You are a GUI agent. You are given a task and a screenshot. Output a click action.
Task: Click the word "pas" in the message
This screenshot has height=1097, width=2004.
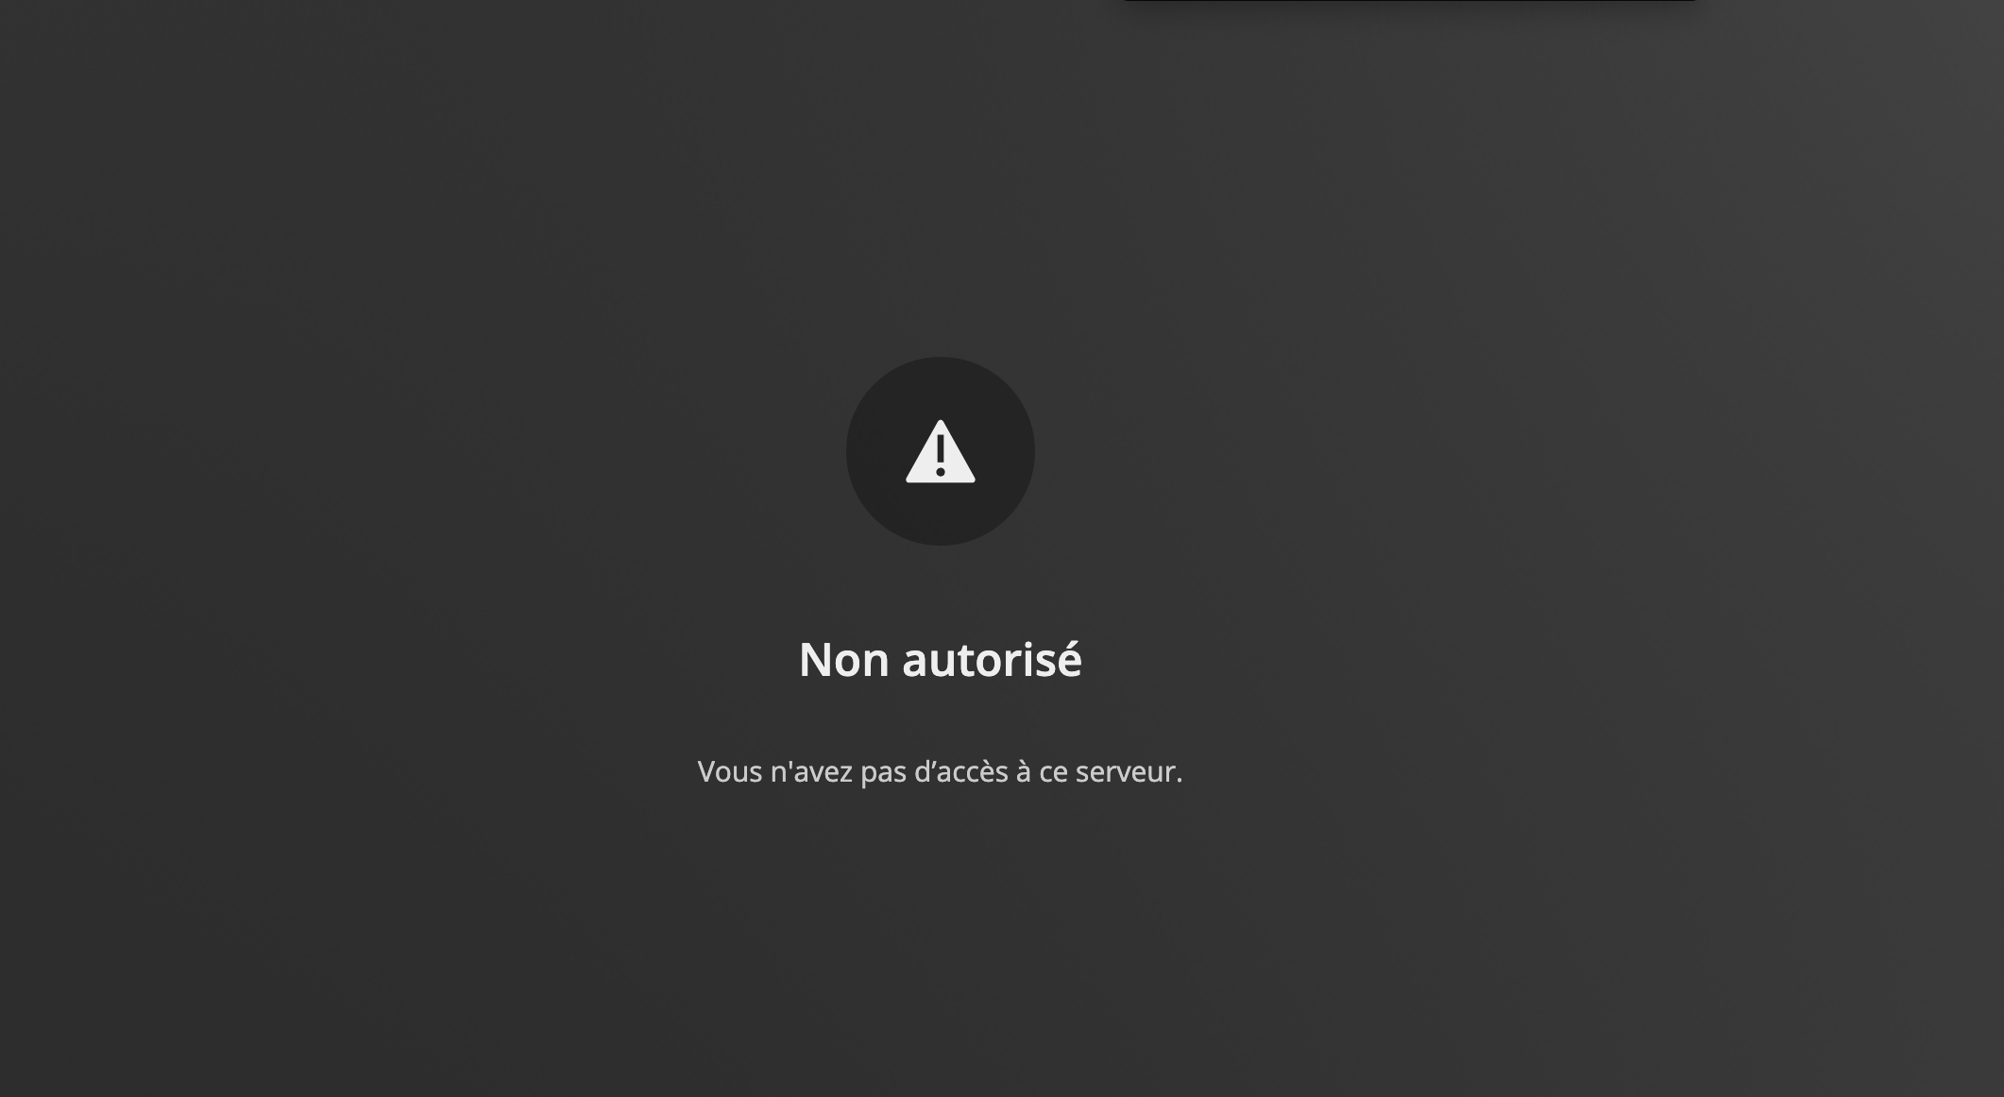tap(883, 774)
